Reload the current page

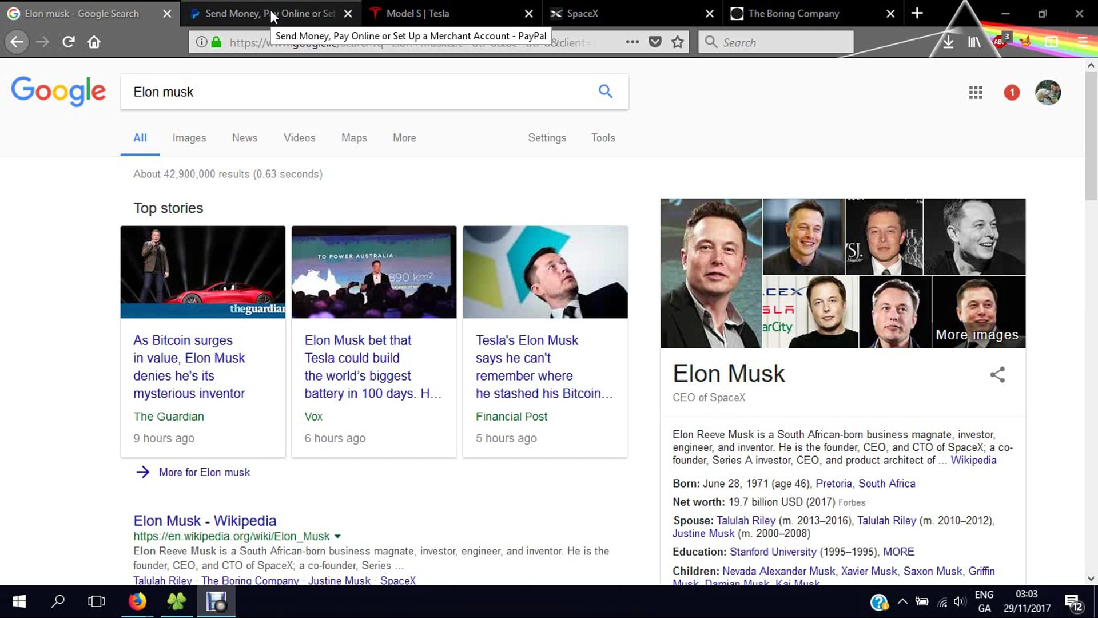68,42
